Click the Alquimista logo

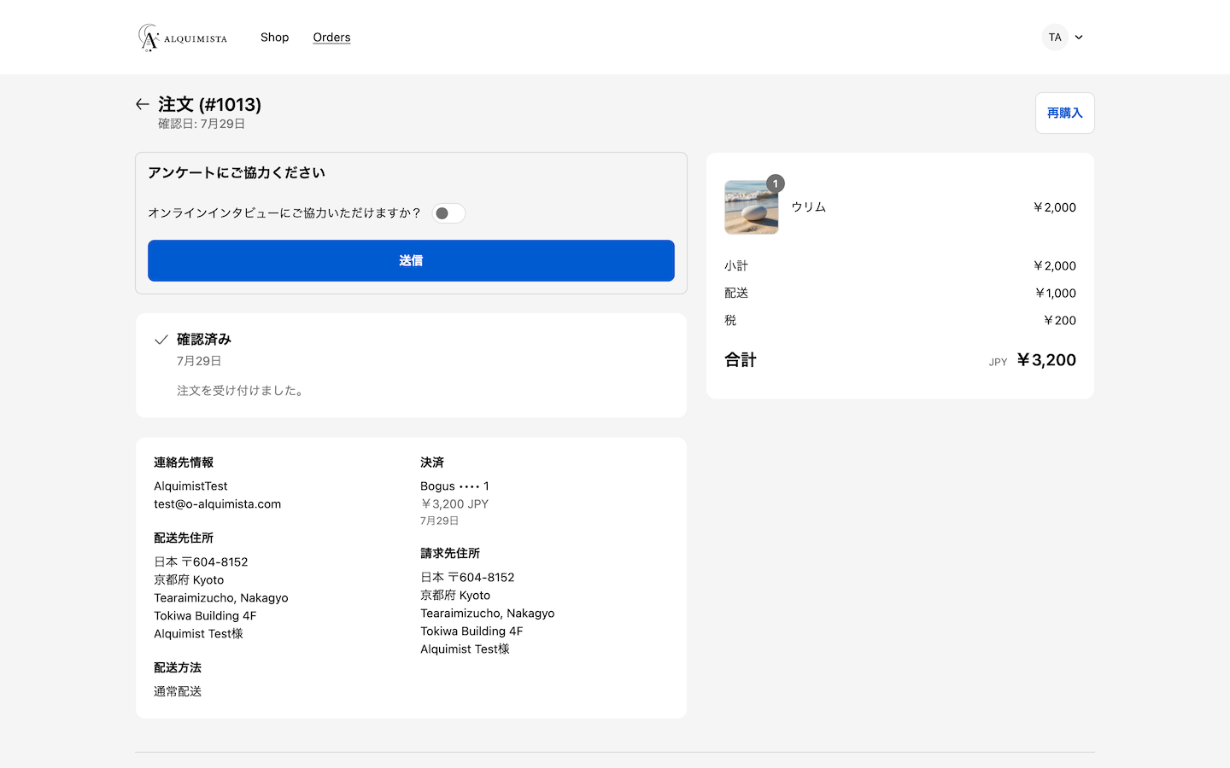click(183, 38)
